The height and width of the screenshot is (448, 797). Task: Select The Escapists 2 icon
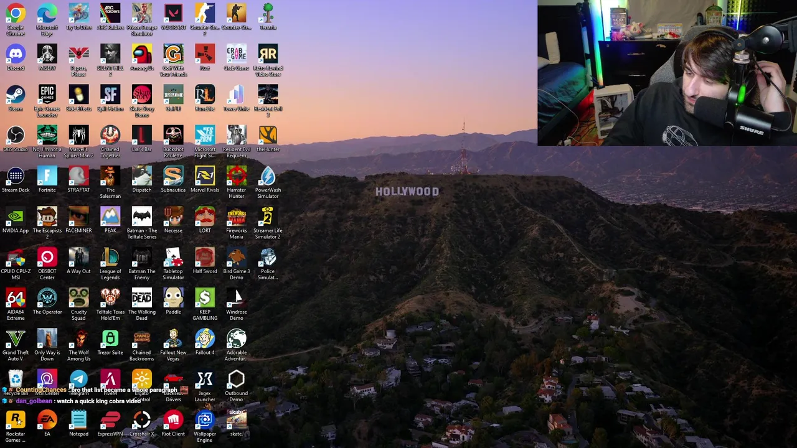47,217
